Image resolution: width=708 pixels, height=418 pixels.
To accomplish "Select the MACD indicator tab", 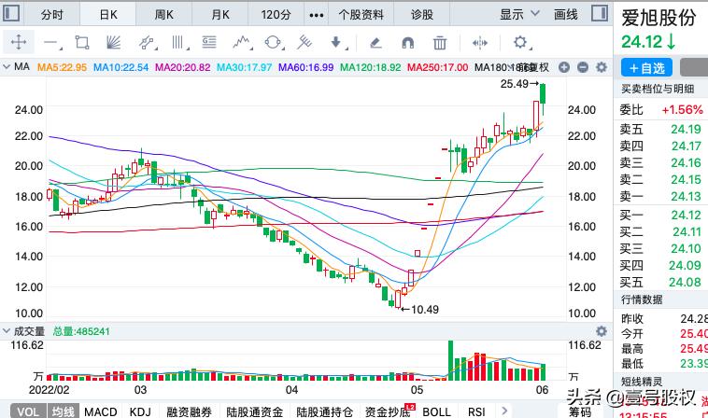I will pyautogui.click(x=100, y=411).
